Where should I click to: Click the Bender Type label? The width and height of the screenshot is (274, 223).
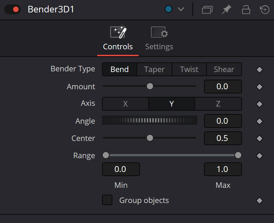pos(73,69)
